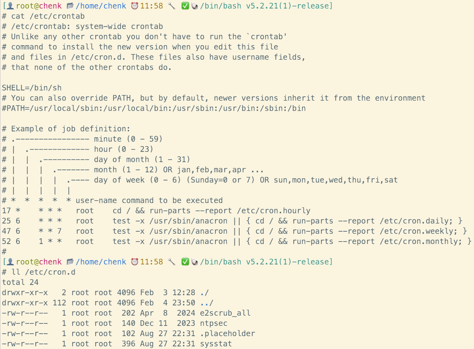474x349 pixels.
Task: Click the user icon in the first prompt line
Action: click(10, 6)
